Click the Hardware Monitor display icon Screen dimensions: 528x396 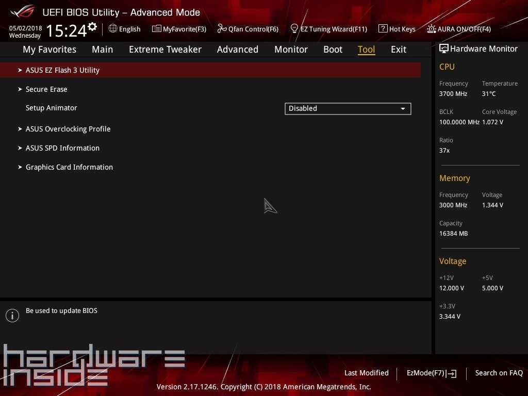pyautogui.click(x=443, y=49)
